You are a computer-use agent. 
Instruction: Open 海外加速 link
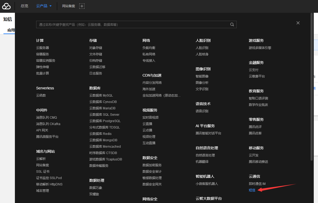(x=149, y=89)
